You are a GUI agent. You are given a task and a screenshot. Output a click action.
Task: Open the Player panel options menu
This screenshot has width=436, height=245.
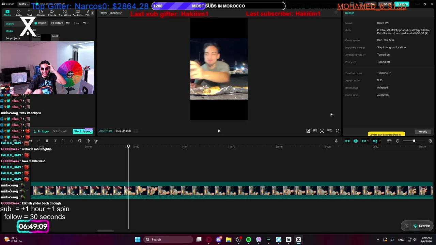336,13
